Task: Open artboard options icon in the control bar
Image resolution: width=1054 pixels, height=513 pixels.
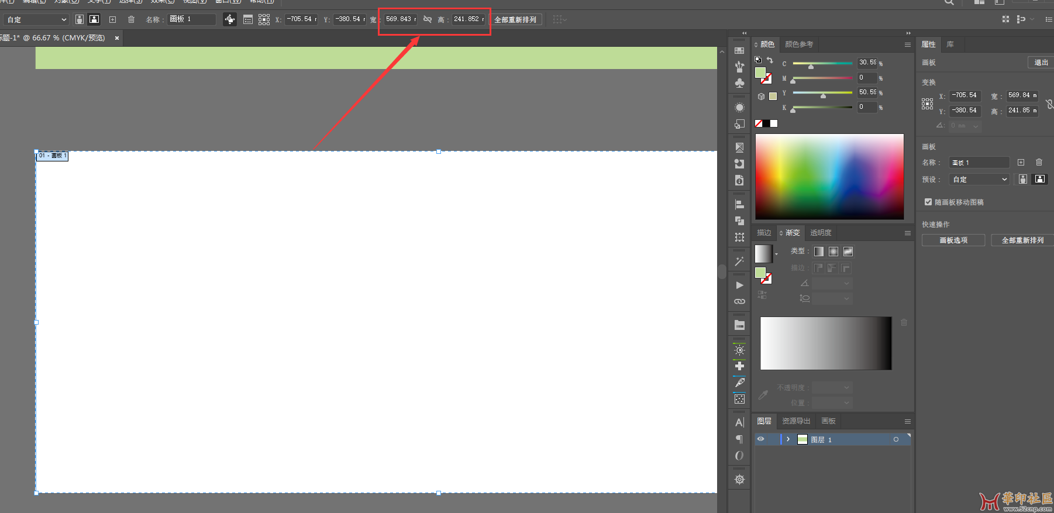Action: [248, 19]
